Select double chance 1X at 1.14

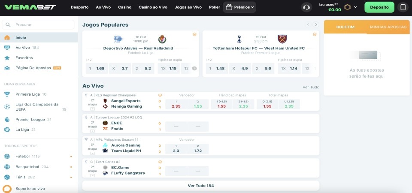click(x=289, y=69)
